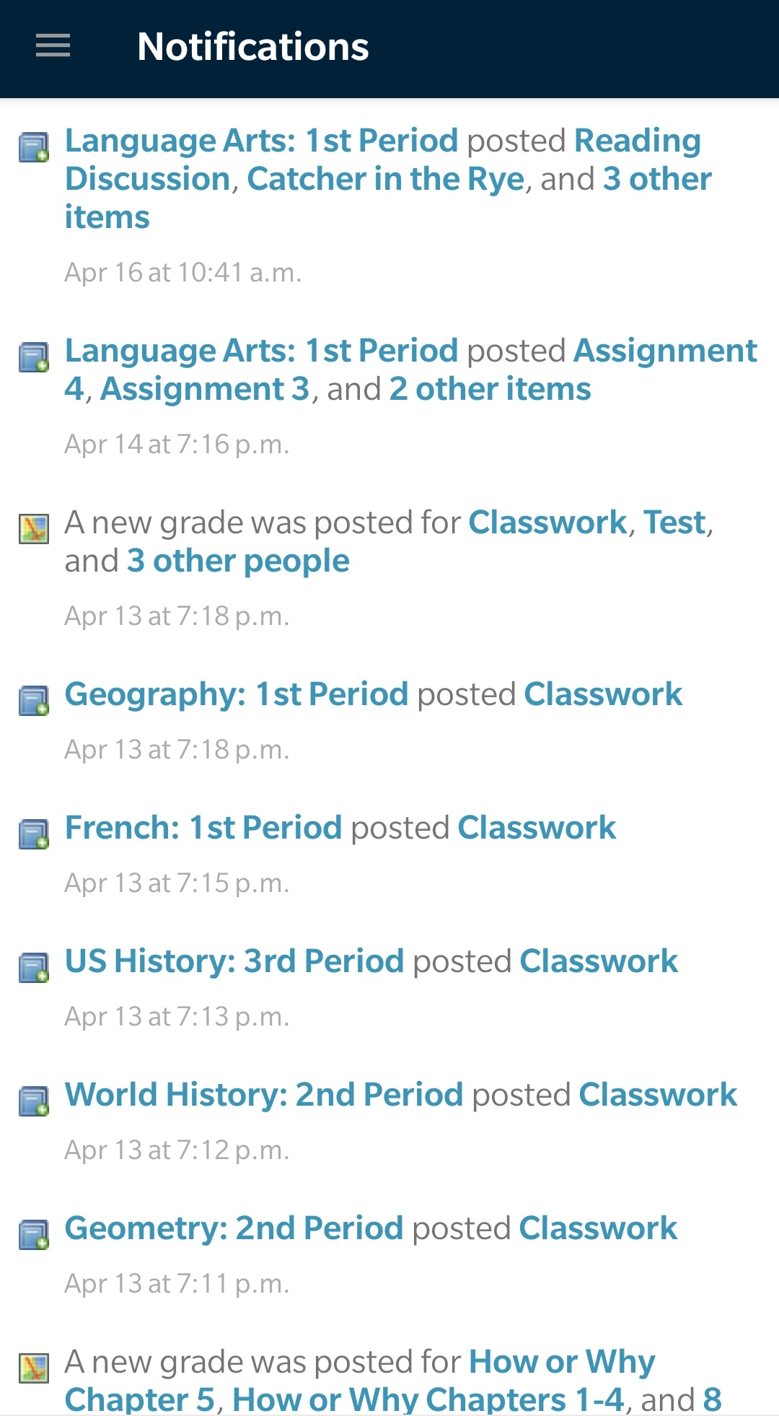Viewport: 779px width, 1416px height.
Task: Tap the grade icon beside How or Why notification
Action: click(x=34, y=1368)
